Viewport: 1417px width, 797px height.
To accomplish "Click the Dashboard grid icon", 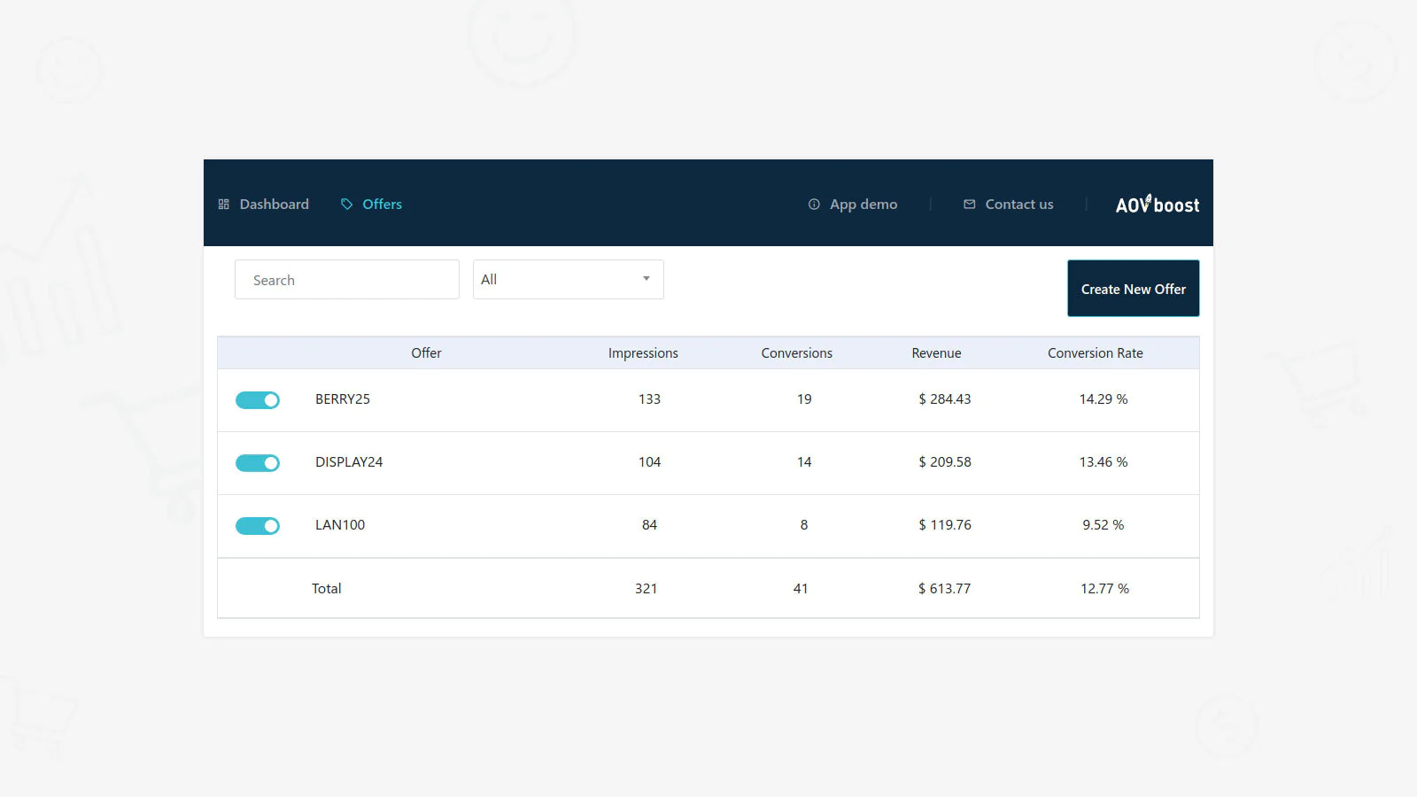I will [x=224, y=205].
